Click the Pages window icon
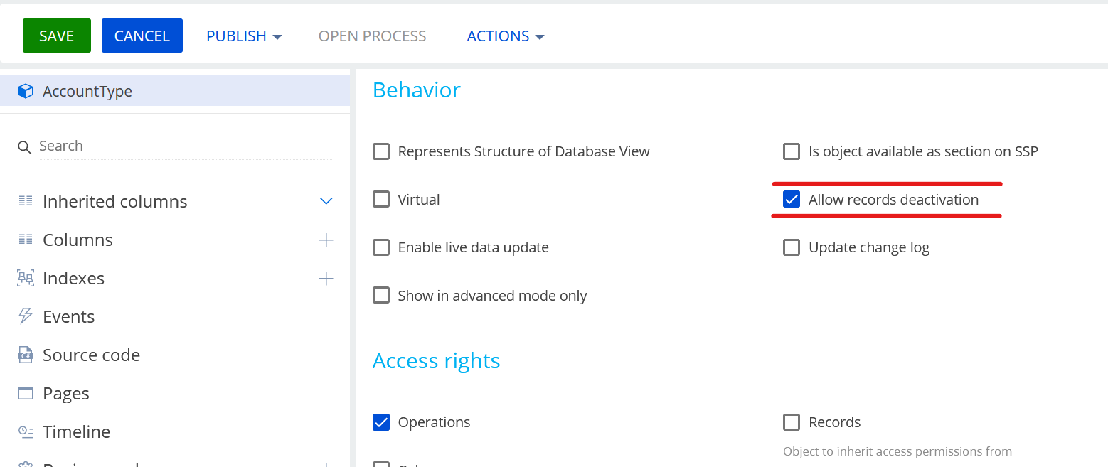Image resolution: width=1108 pixels, height=467 pixels. [26, 393]
